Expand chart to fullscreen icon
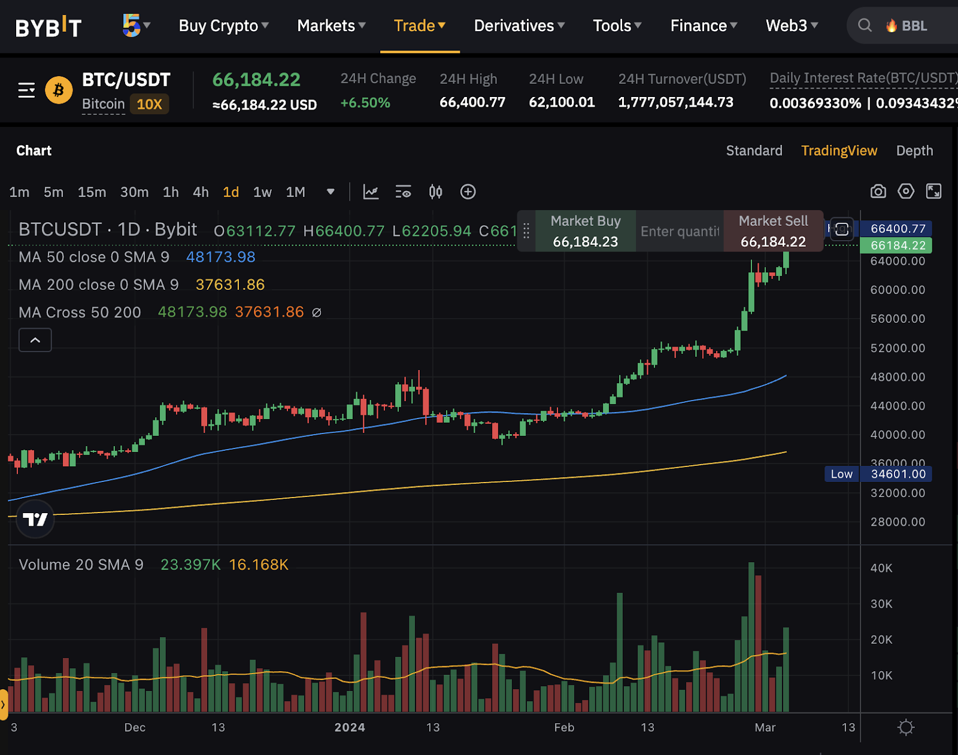Viewport: 958px width, 755px height. [x=933, y=191]
